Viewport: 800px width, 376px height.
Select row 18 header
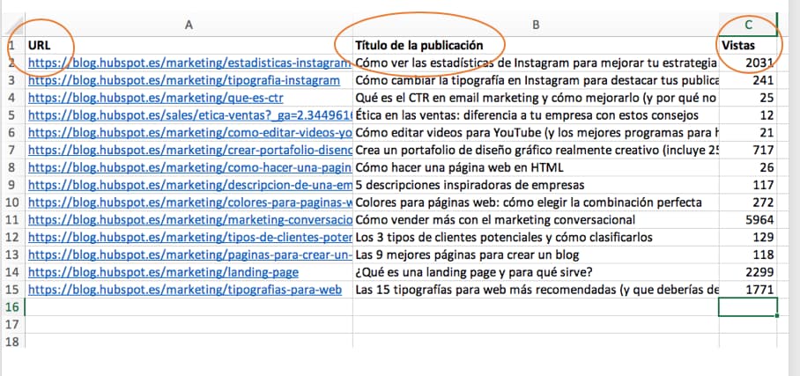(x=12, y=342)
